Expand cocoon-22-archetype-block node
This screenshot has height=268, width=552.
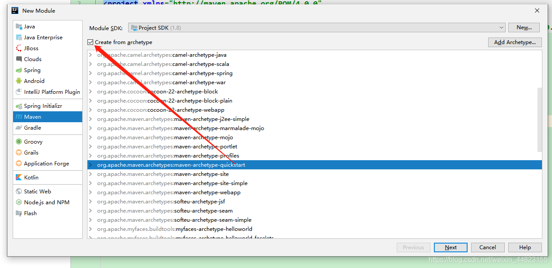91,92
